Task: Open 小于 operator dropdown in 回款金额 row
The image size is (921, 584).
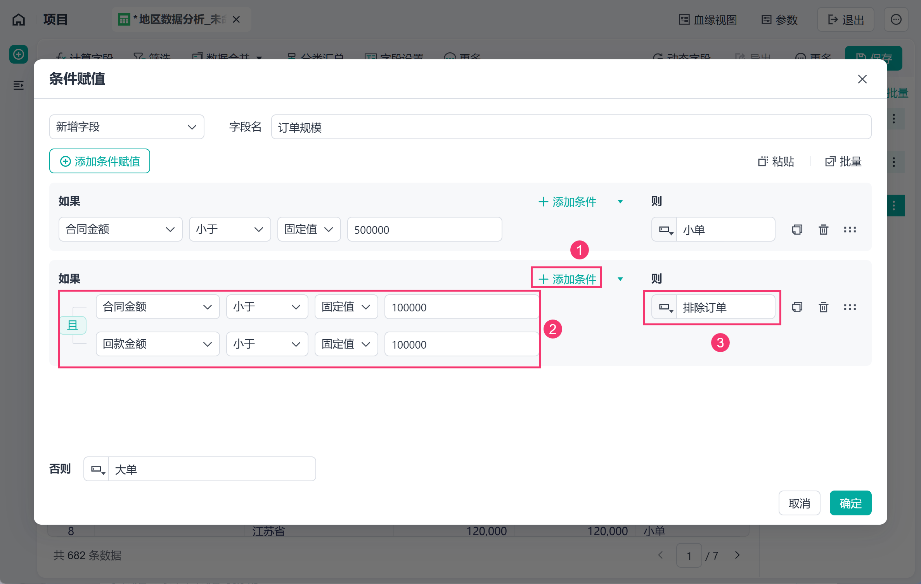Action: pyautogui.click(x=267, y=344)
